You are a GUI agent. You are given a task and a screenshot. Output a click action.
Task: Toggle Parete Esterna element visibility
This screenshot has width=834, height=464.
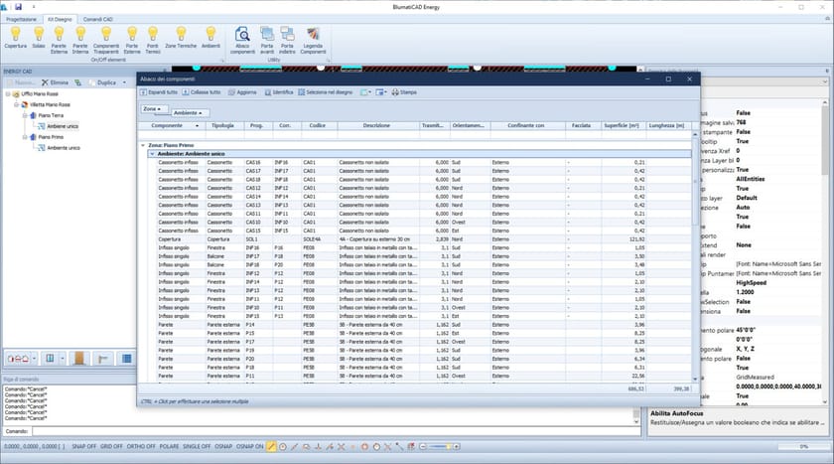60,35
